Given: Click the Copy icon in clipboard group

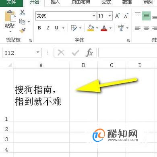Looking at the screenshot, I should point(22,22).
